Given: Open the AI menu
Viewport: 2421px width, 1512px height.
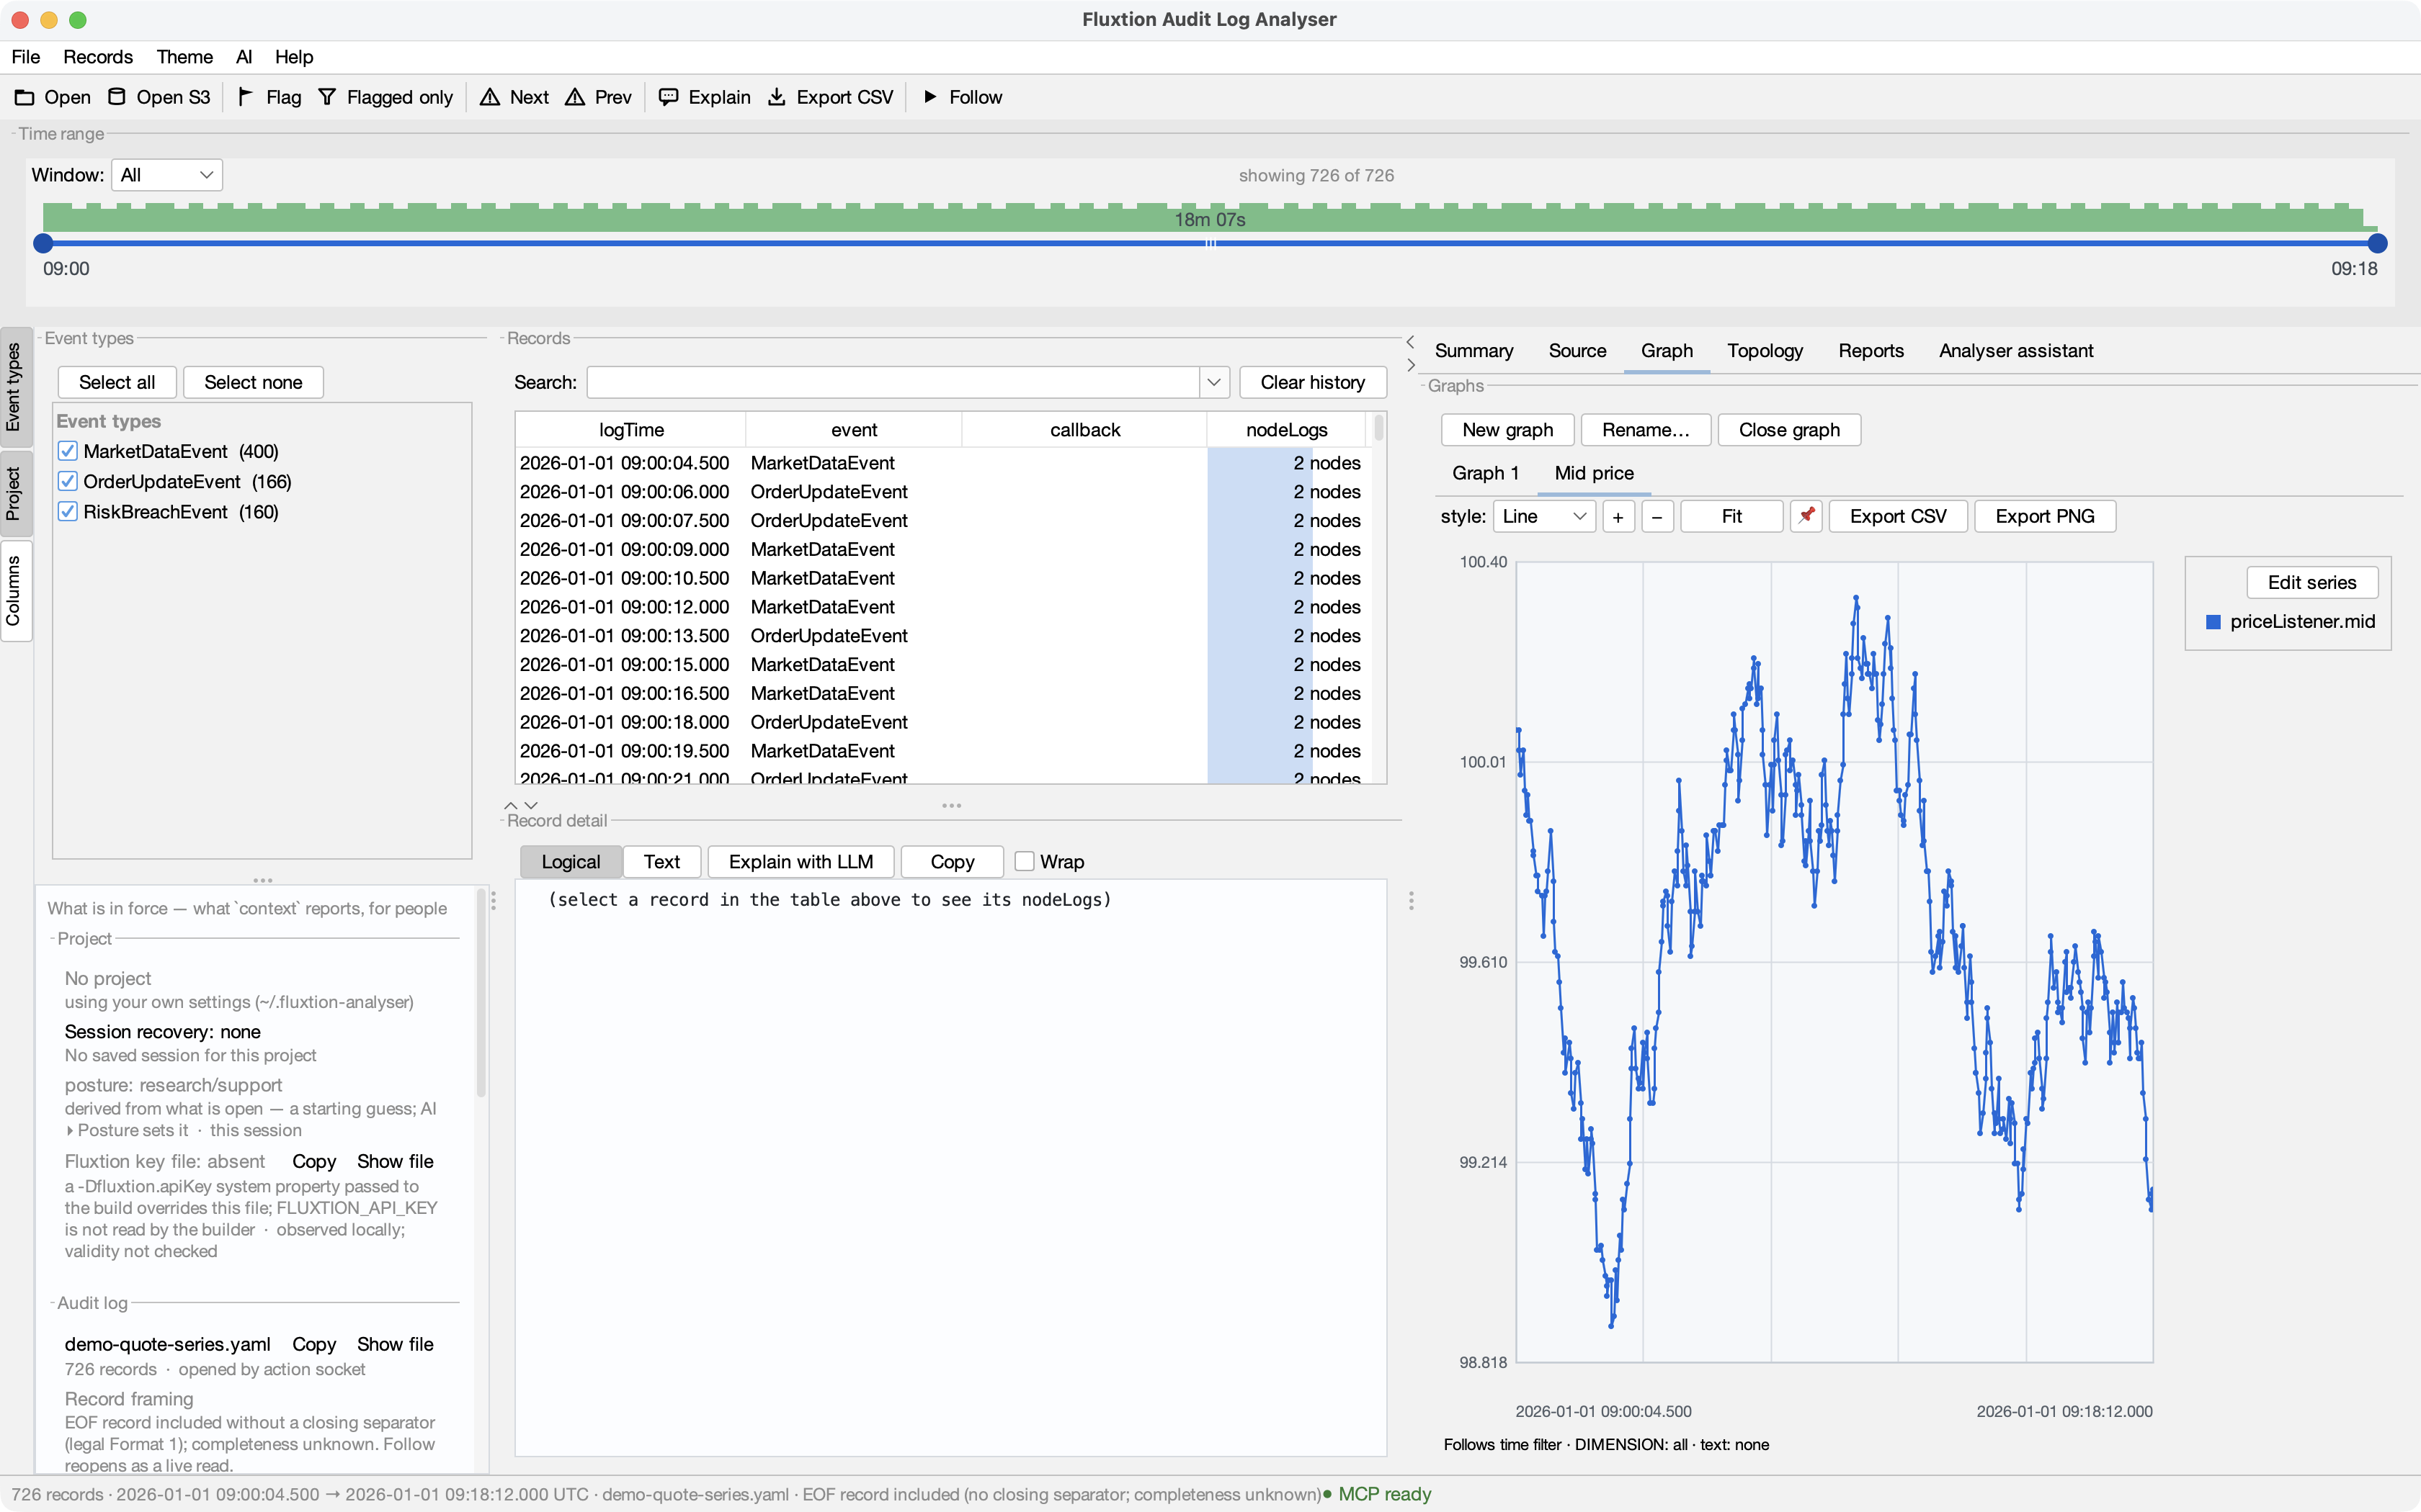Looking at the screenshot, I should tap(244, 57).
